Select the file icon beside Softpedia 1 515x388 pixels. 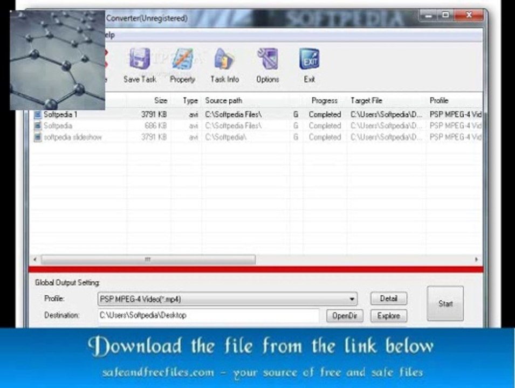(38, 115)
